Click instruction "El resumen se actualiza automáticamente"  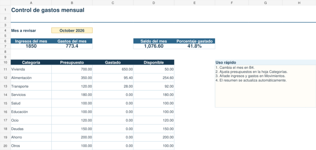pyautogui.click(x=253, y=80)
